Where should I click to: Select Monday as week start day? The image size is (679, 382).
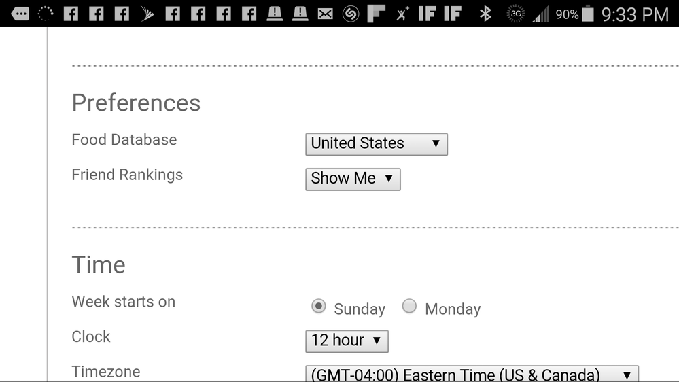click(x=409, y=306)
